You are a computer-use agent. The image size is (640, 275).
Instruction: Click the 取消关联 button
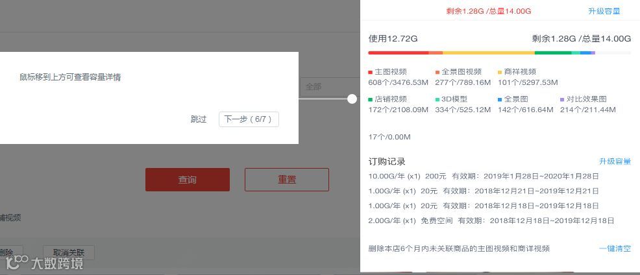pos(69,252)
